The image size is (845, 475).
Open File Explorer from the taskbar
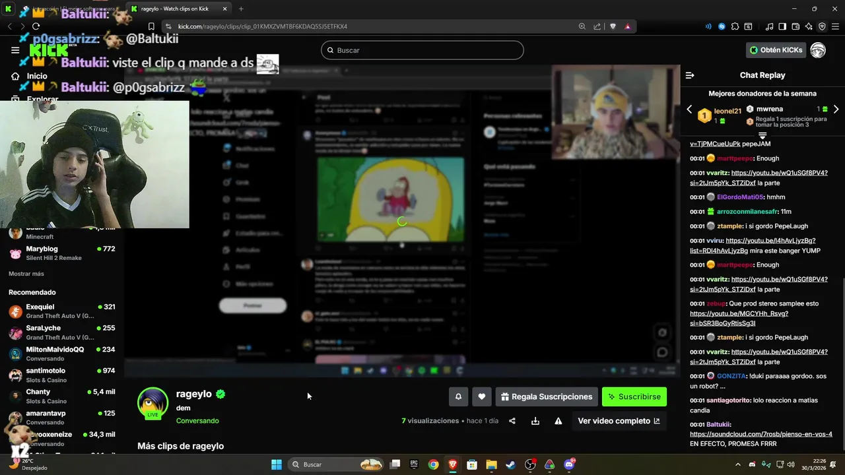click(491, 464)
